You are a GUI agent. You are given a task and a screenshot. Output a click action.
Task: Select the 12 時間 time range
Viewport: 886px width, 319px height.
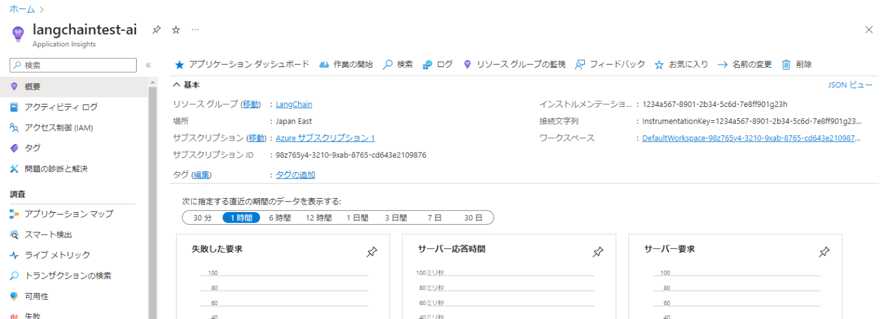click(318, 218)
